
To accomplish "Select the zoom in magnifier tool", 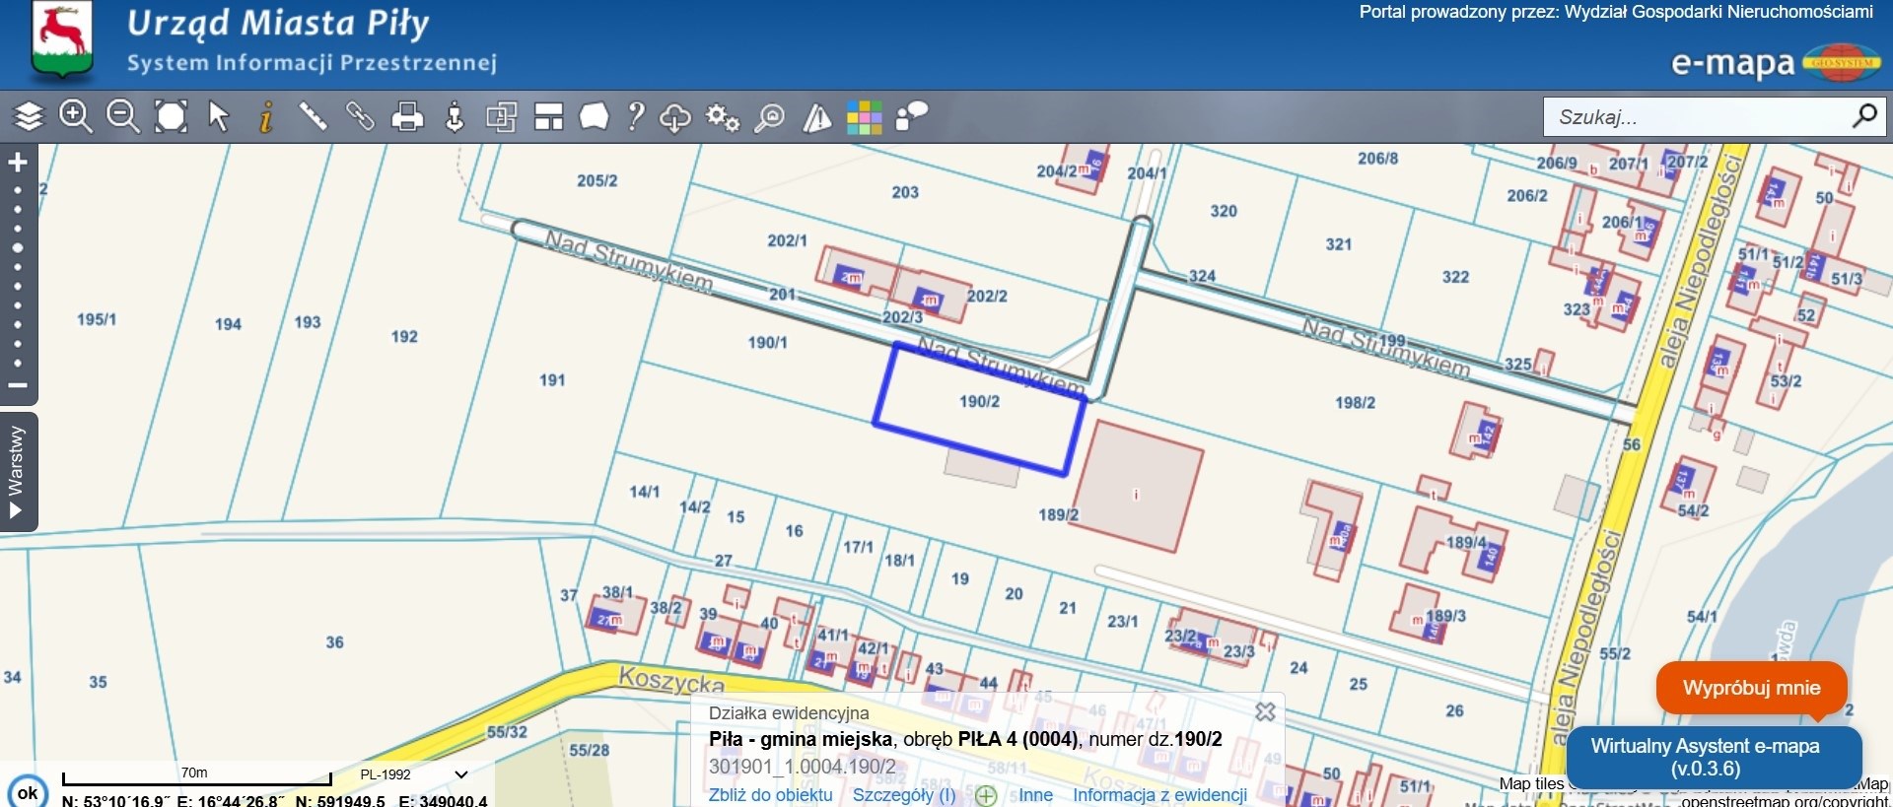I will click(76, 117).
